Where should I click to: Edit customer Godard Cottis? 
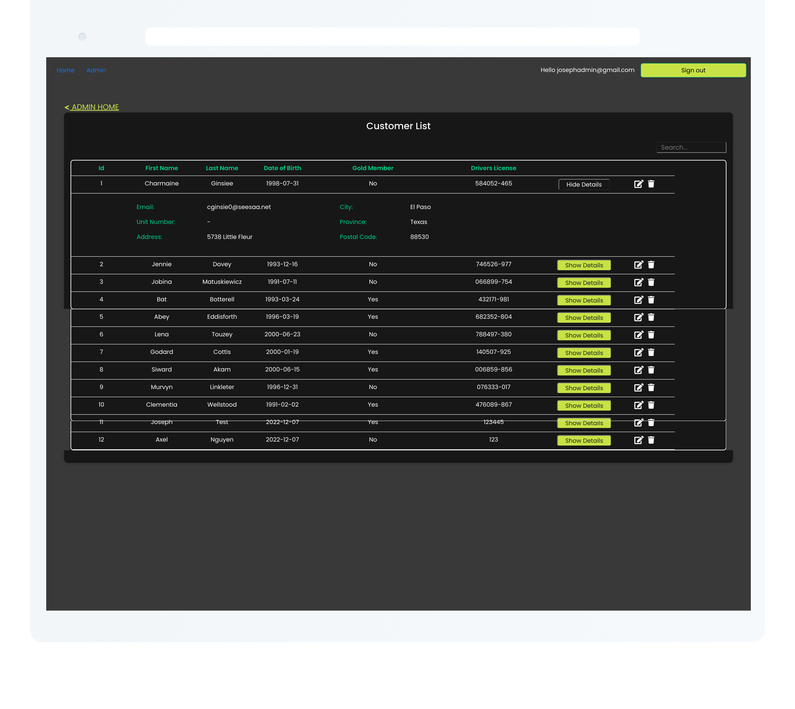[638, 353]
